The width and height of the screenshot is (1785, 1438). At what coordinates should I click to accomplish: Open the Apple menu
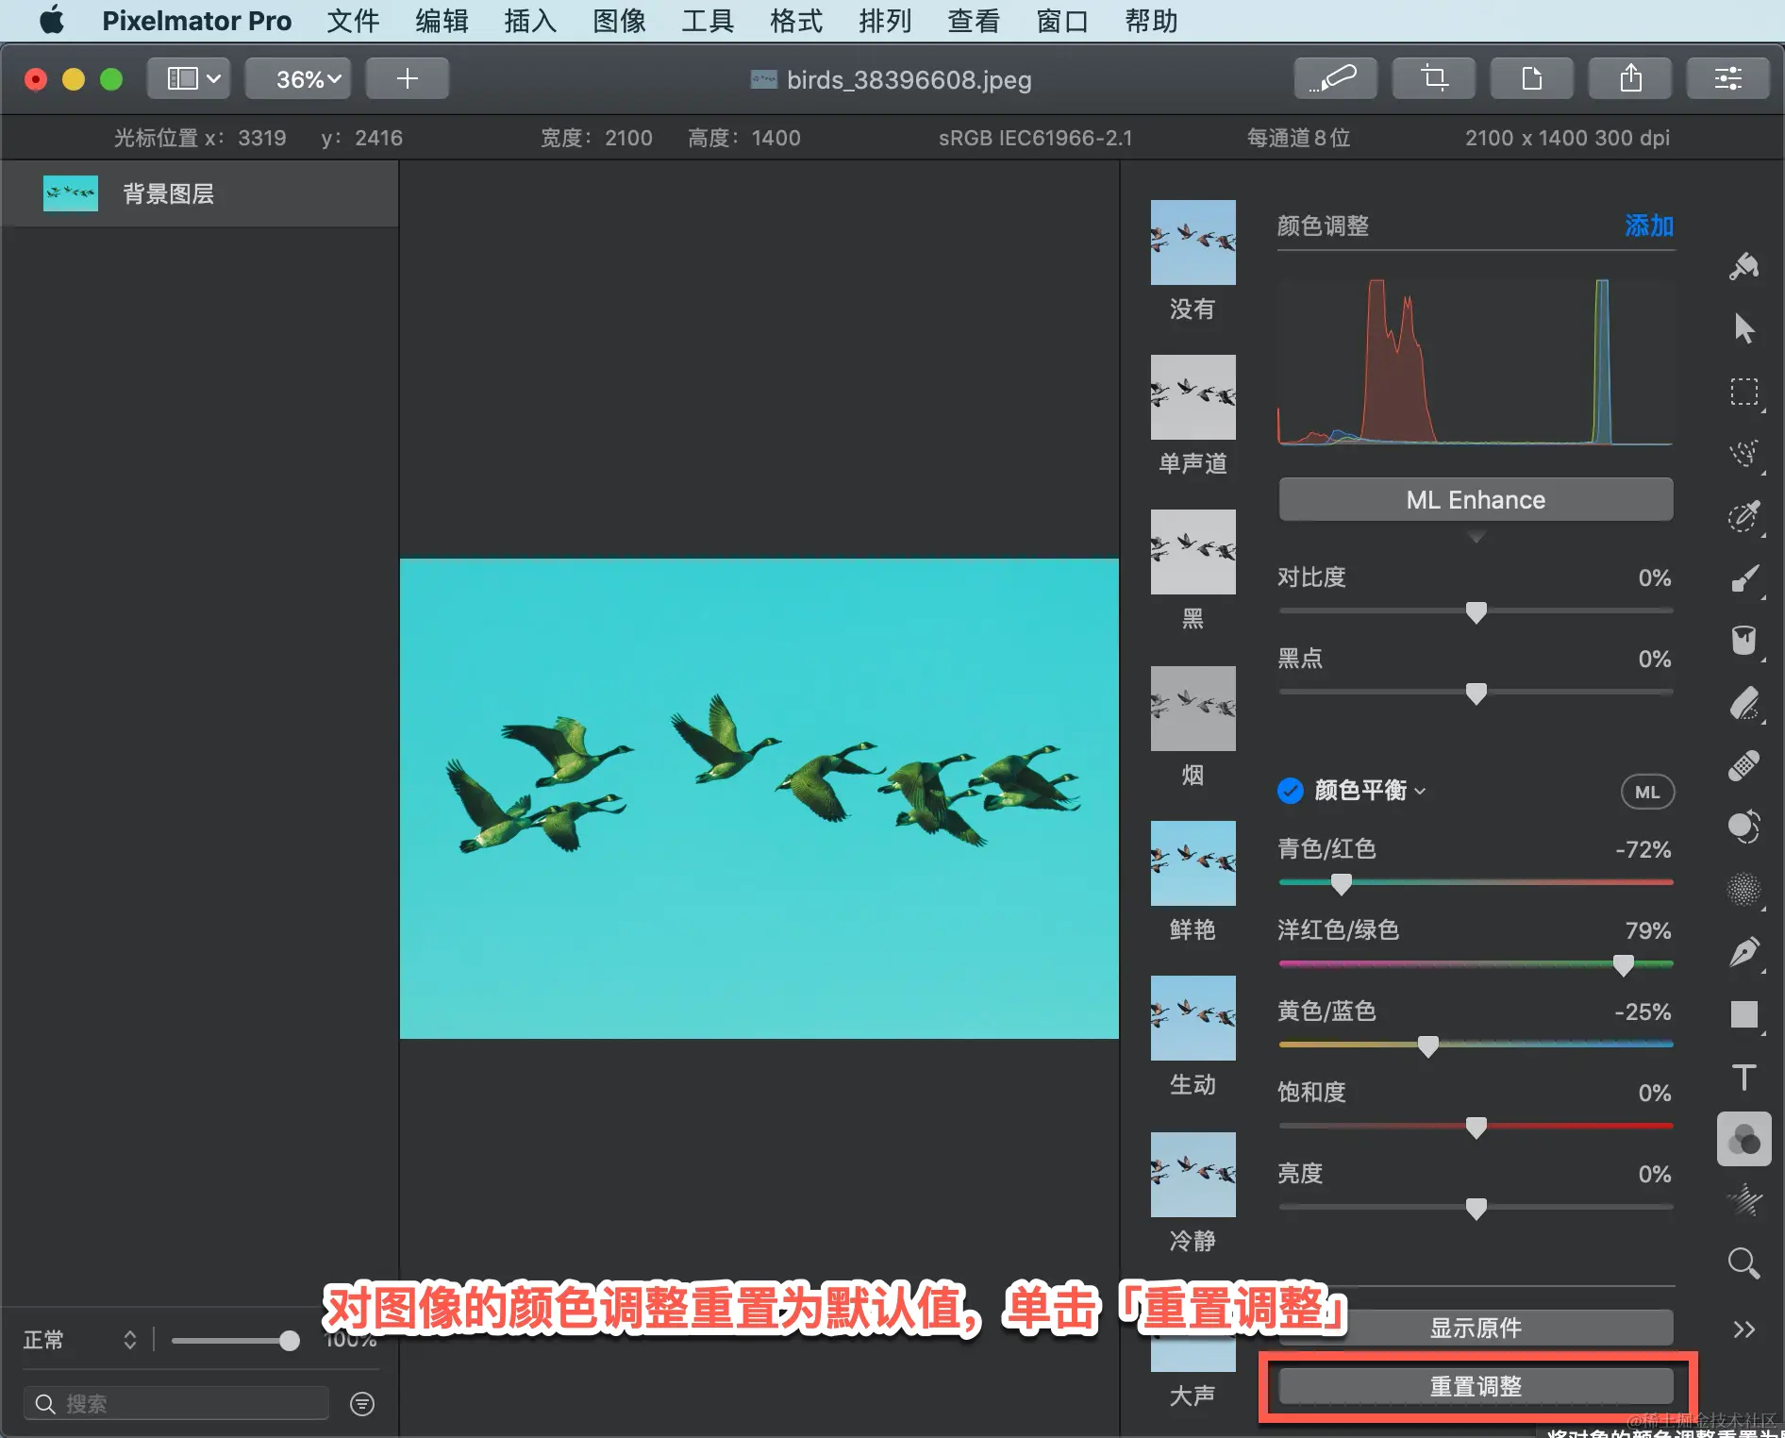[x=53, y=20]
